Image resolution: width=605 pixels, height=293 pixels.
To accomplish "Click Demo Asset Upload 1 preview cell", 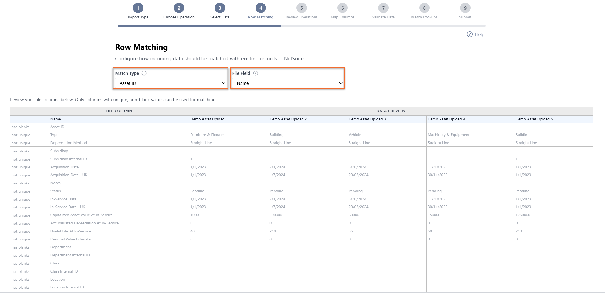I will click(228, 119).
